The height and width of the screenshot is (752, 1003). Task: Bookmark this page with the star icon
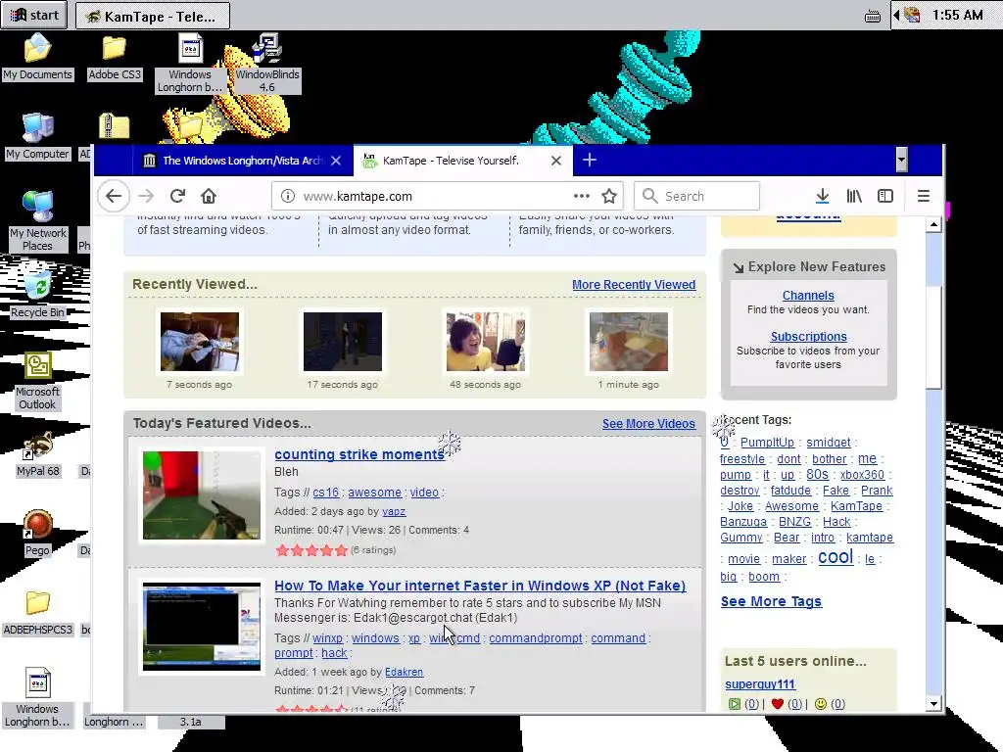tap(609, 196)
